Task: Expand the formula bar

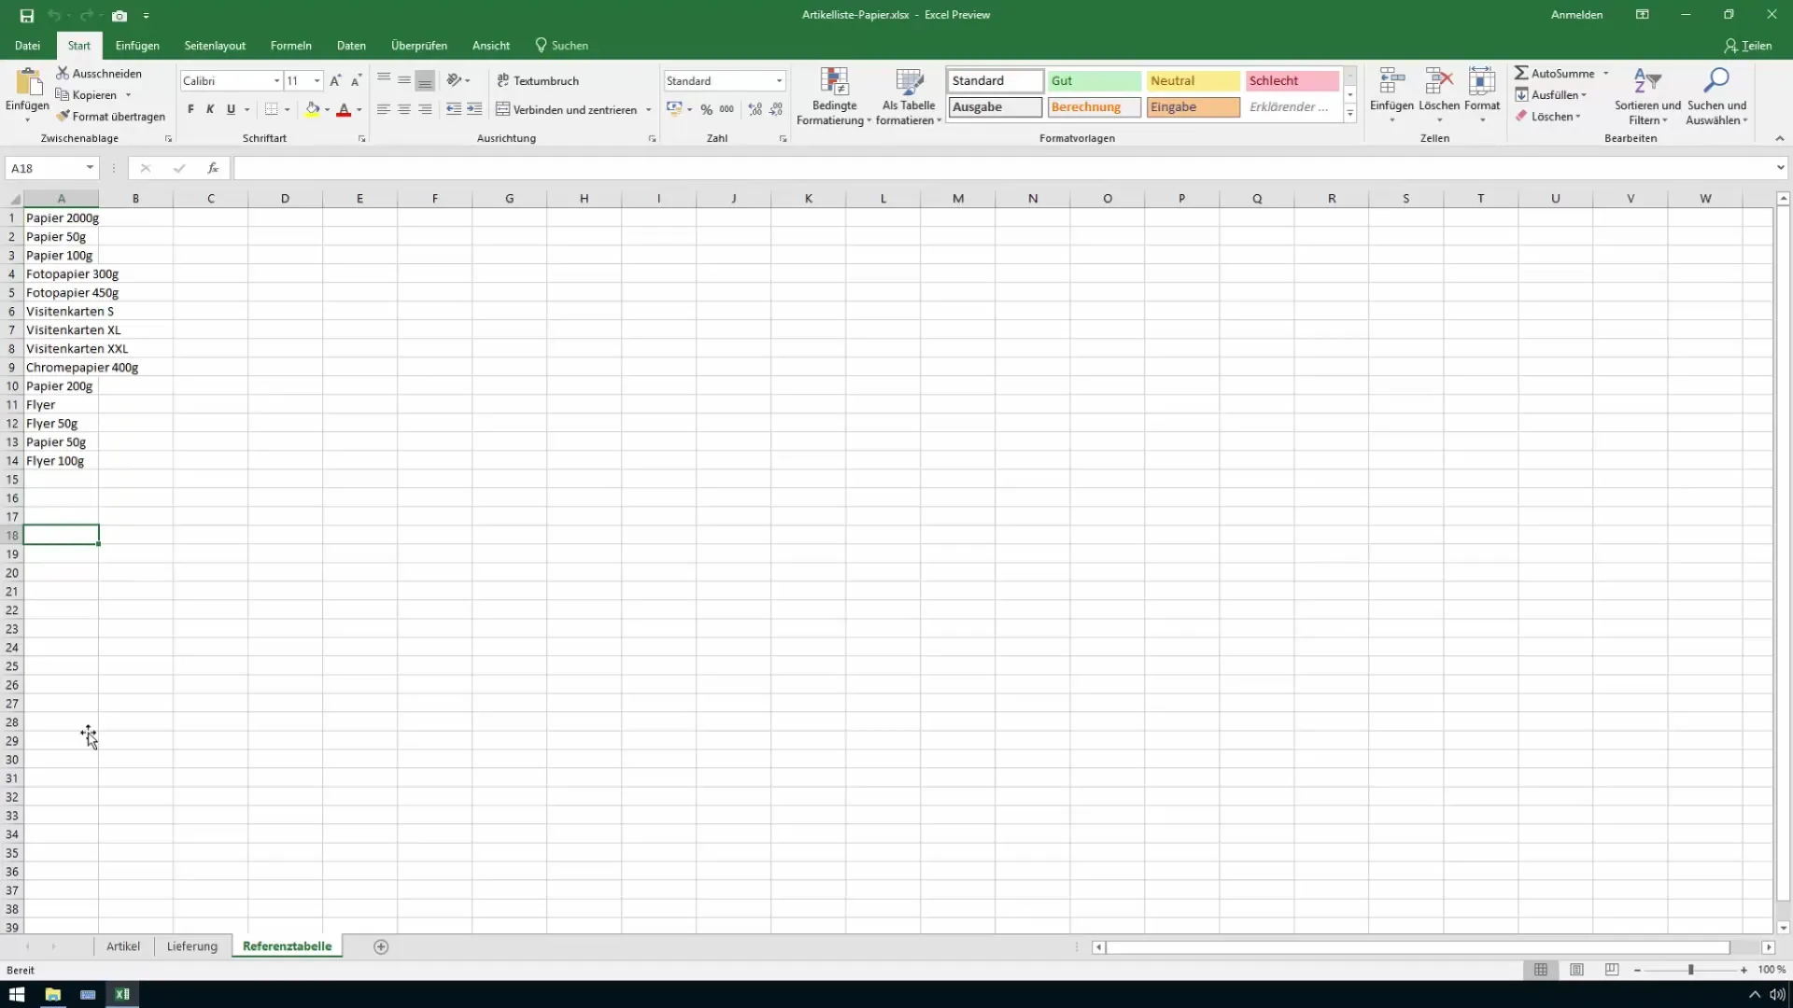Action: (1780, 168)
